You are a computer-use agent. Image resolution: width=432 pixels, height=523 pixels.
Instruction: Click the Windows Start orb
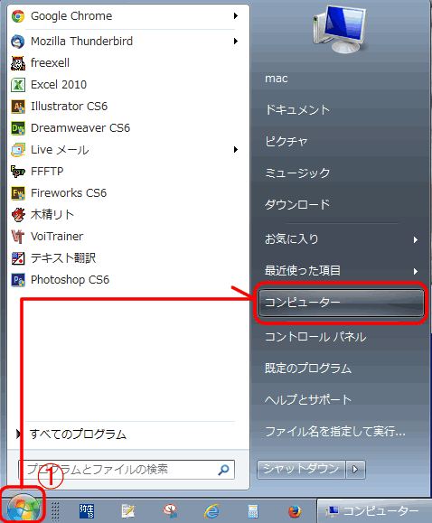[x=23, y=509]
